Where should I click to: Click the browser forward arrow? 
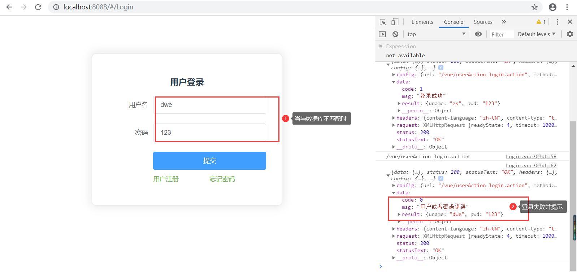[24, 7]
